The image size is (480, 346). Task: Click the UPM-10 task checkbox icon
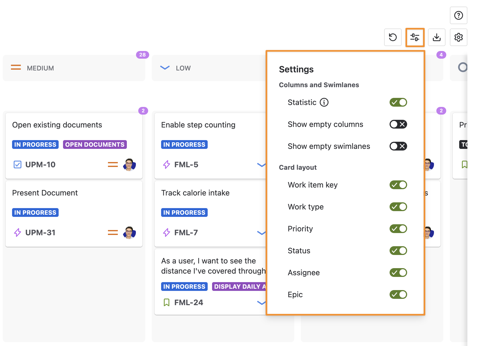18,165
